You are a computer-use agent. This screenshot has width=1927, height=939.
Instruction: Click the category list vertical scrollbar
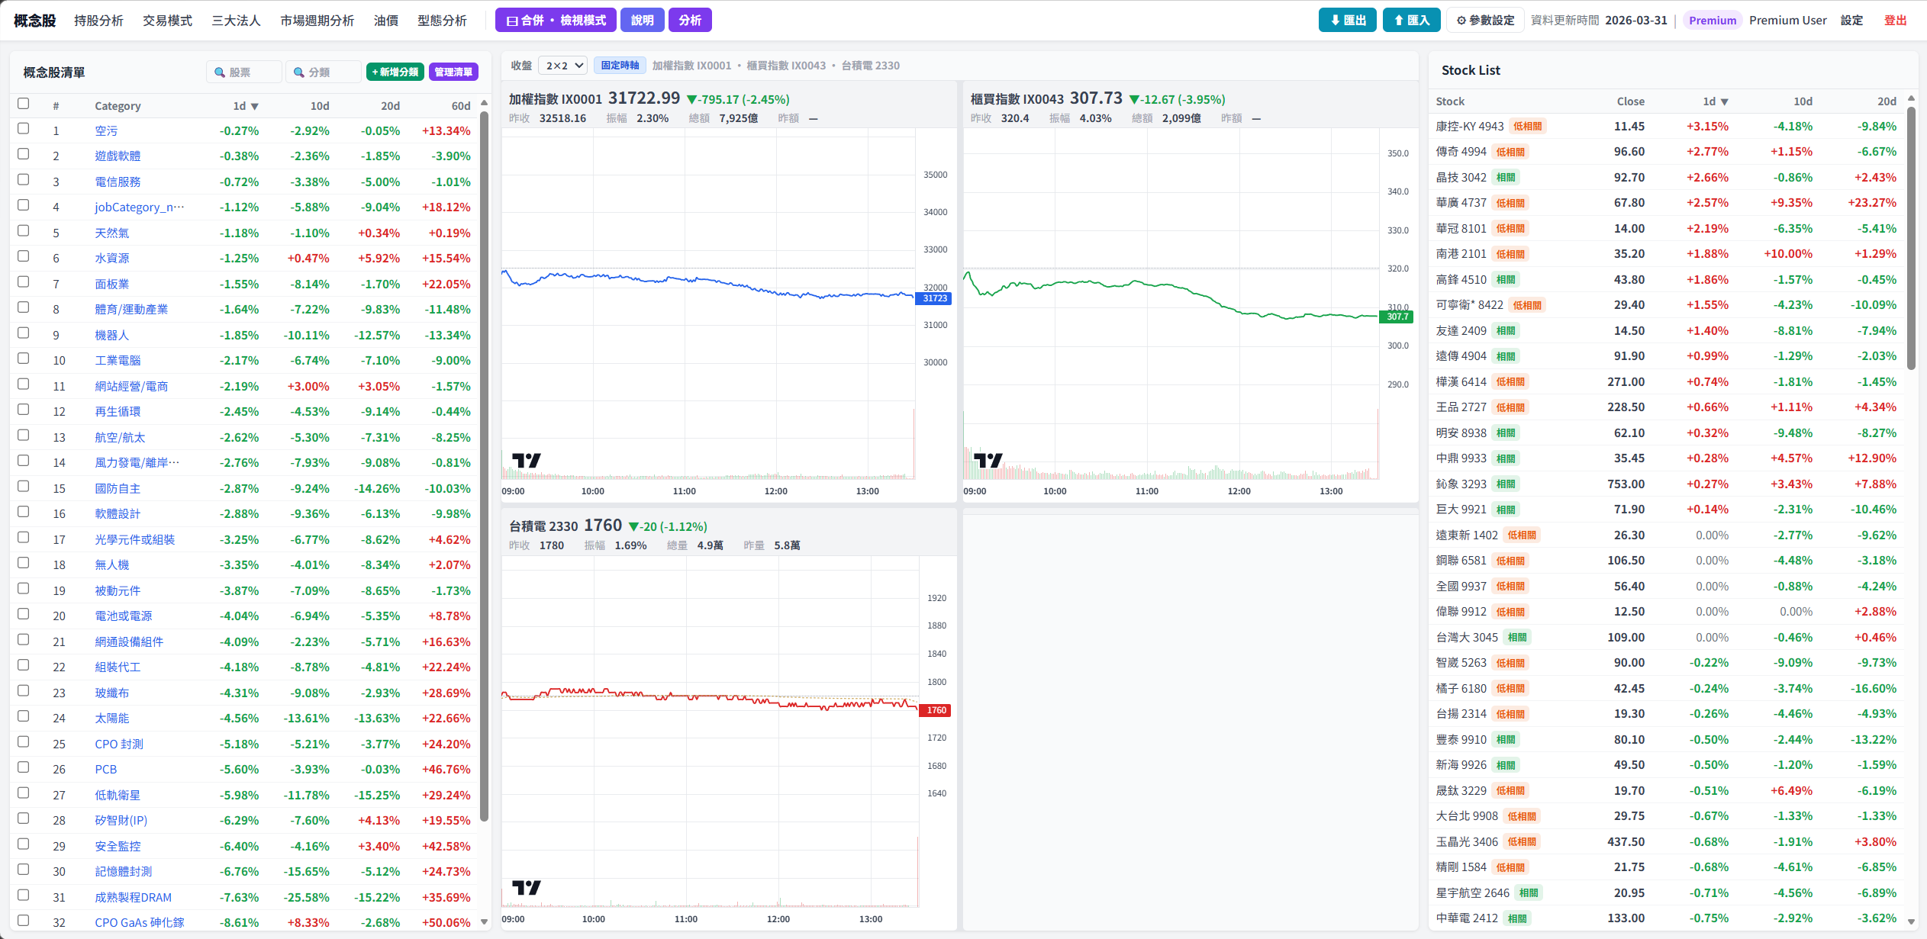[x=484, y=467]
